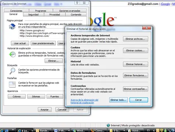Open the Bande... taskbar button
The width and height of the screenshot is (175, 132).
coord(43,131)
